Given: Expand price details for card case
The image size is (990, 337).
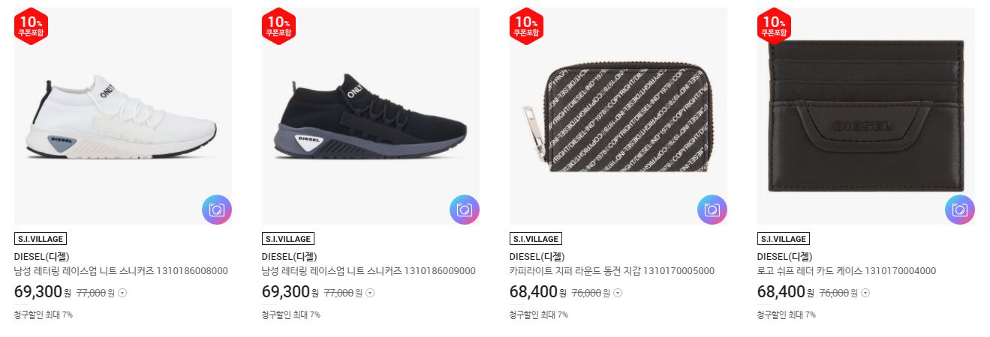Looking at the screenshot, I should point(865,293).
